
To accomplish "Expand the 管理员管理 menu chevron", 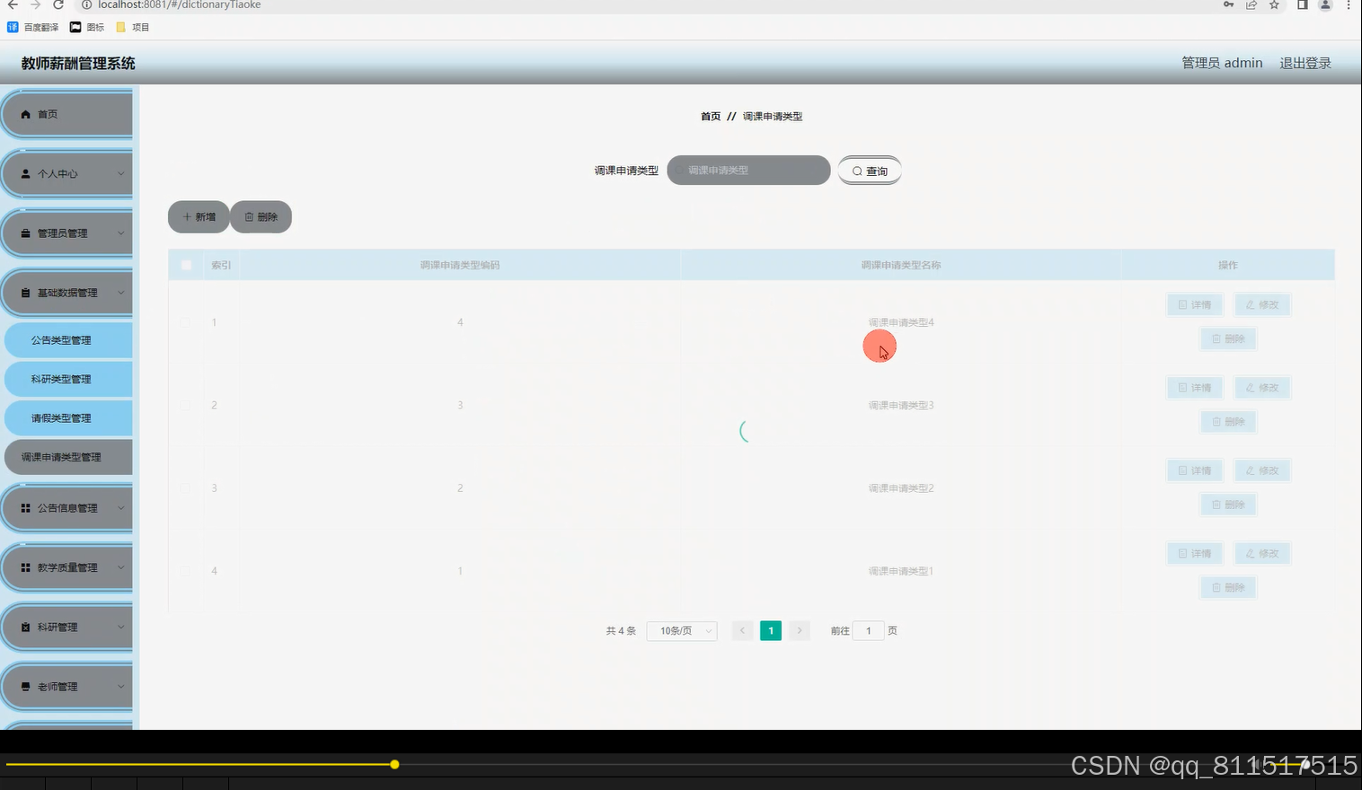I will [121, 233].
